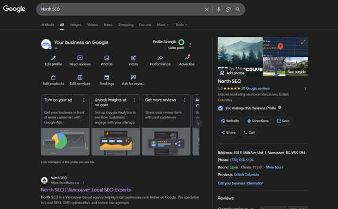Open the Unlock insights at no cost card
338x209 pixels.
[115, 125]
